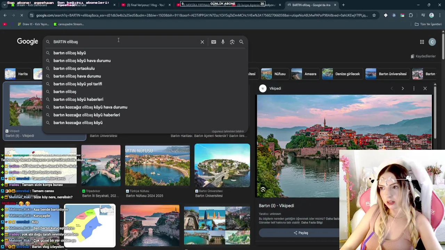Close the BARTIN ellibaş Google tab
The height and width of the screenshot is (250, 445).
(x=335, y=5)
